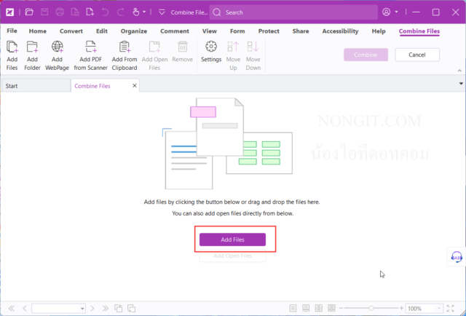This screenshot has width=466, height=316.
Task: Open the AI assistant floating icon
Action: pos(457,256)
